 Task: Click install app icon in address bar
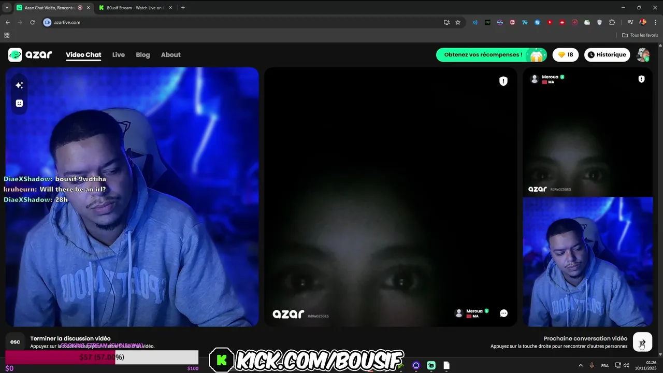click(446, 22)
